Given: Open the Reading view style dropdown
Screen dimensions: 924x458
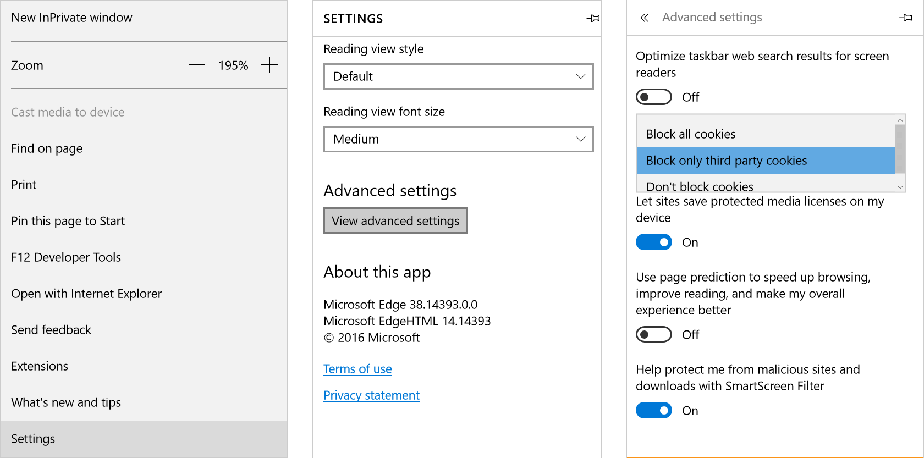Looking at the screenshot, I should [x=458, y=76].
